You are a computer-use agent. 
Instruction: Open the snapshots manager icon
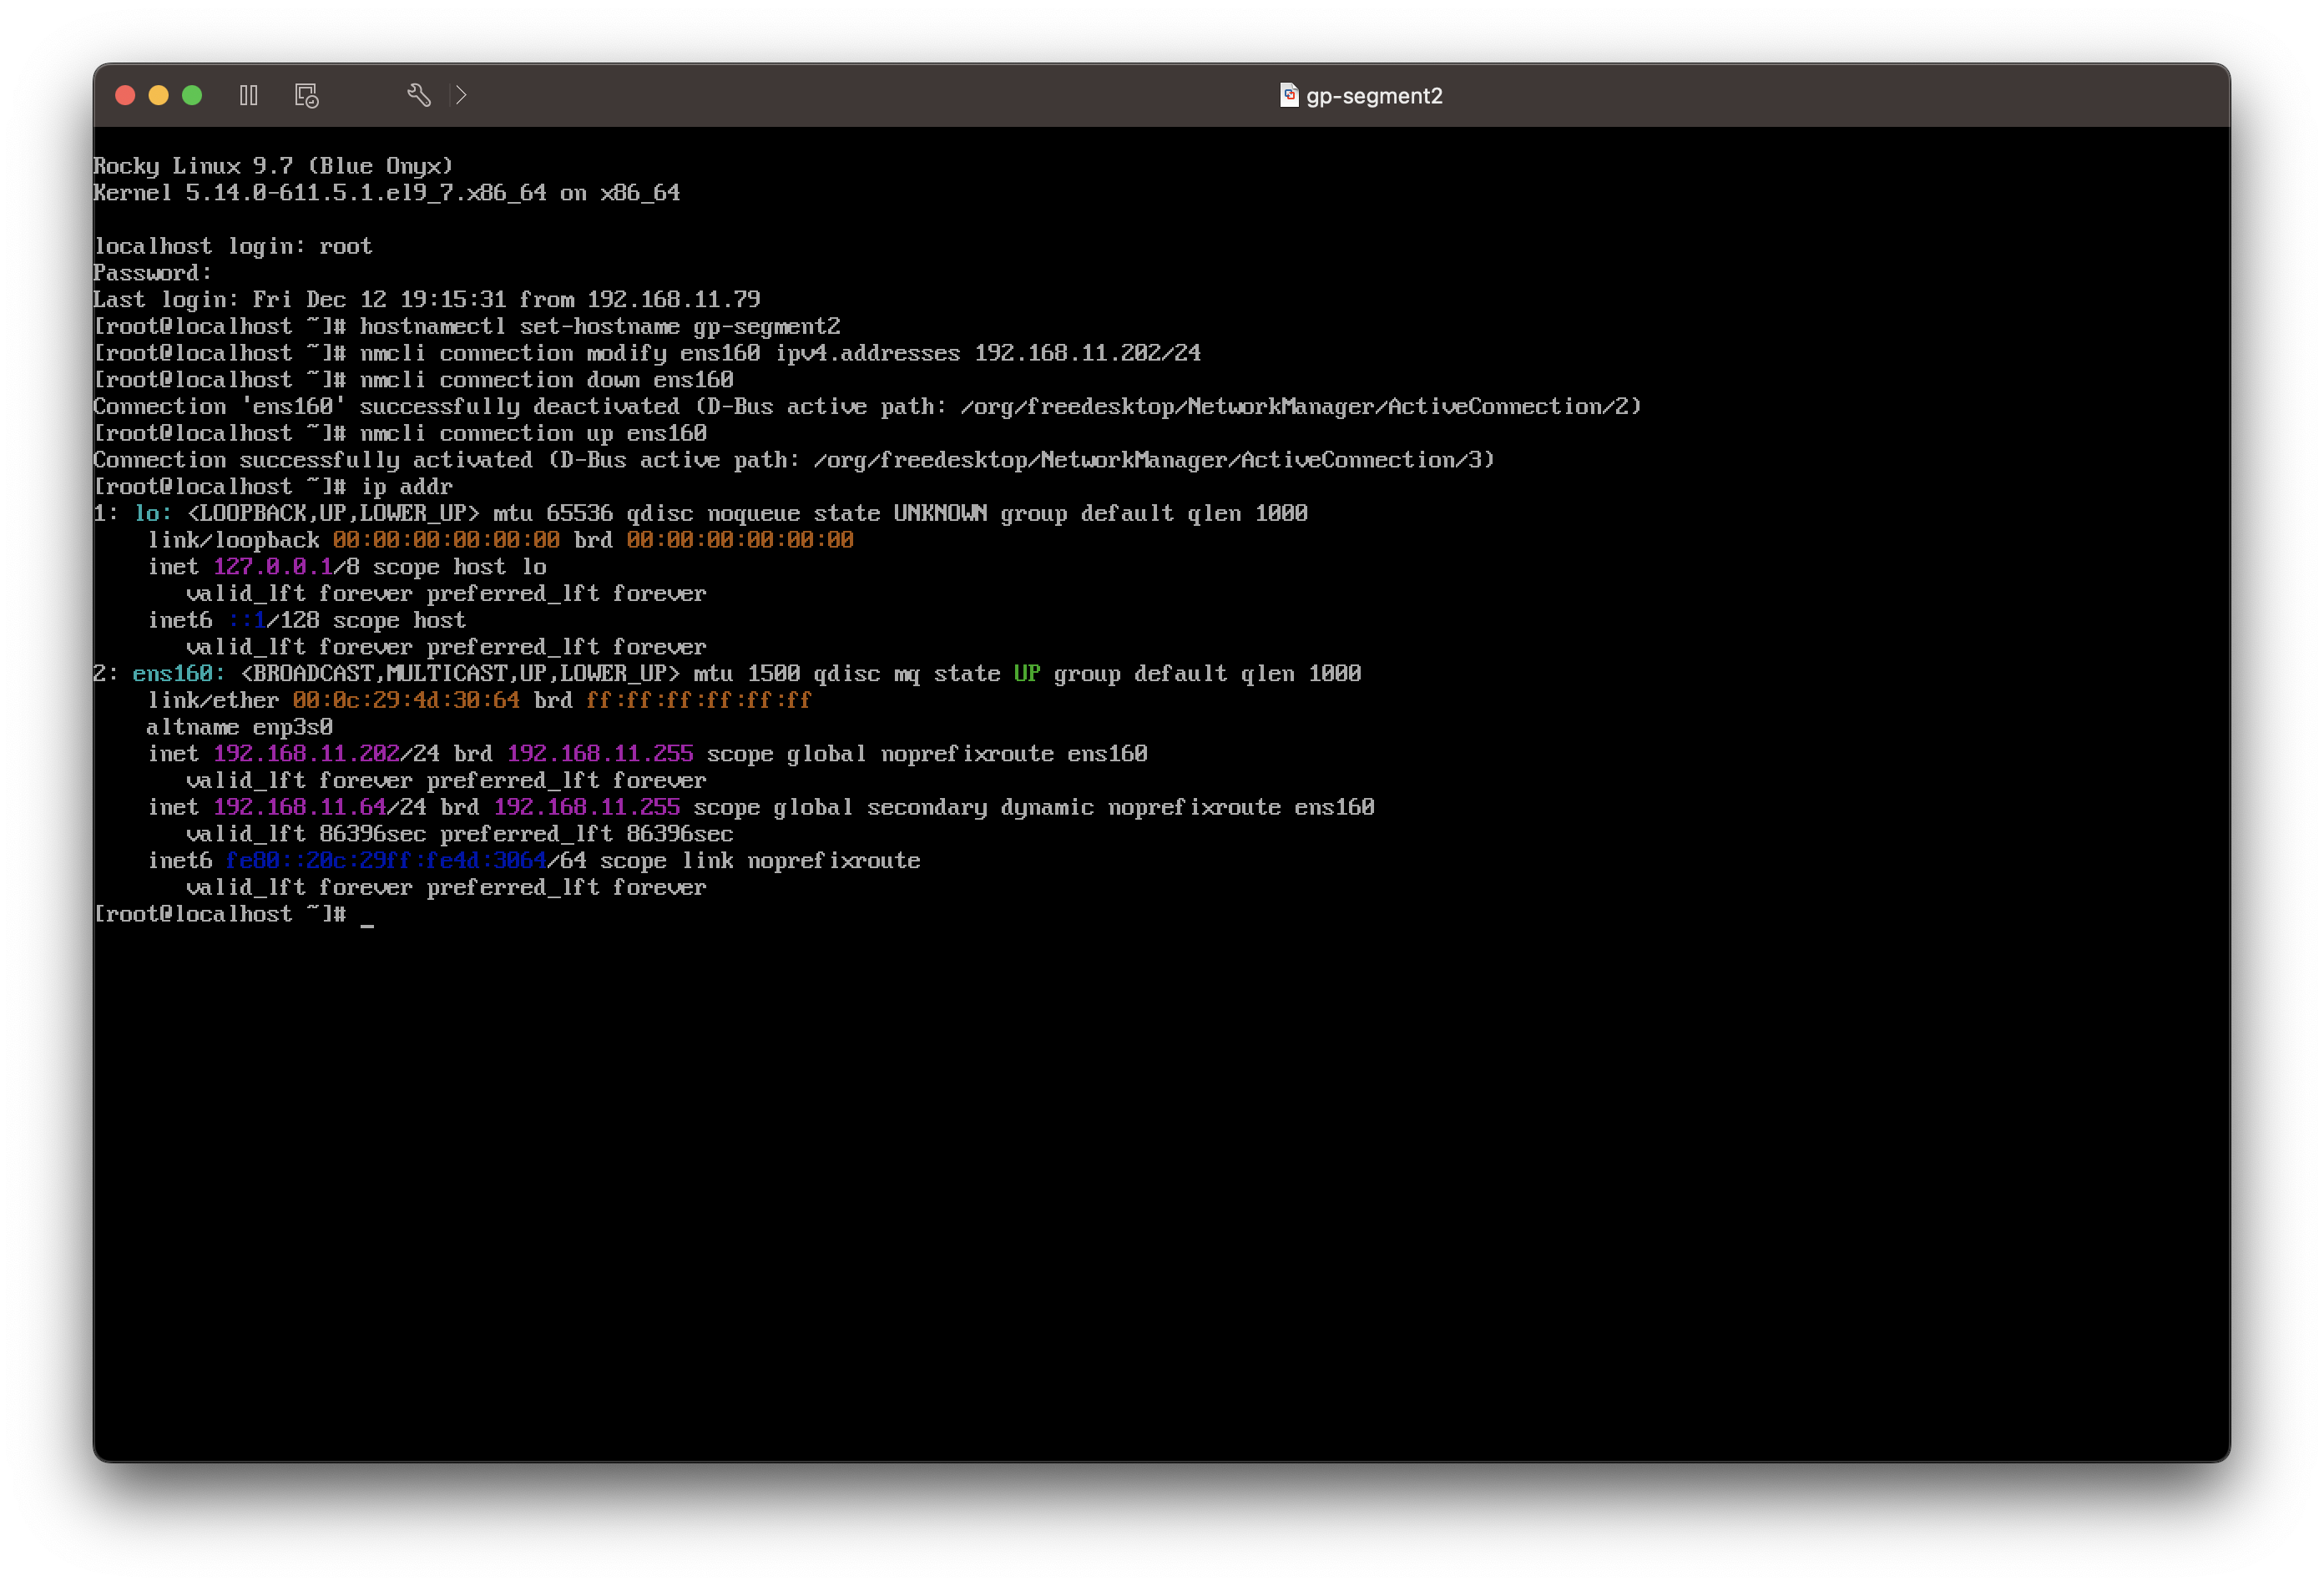(x=307, y=95)
